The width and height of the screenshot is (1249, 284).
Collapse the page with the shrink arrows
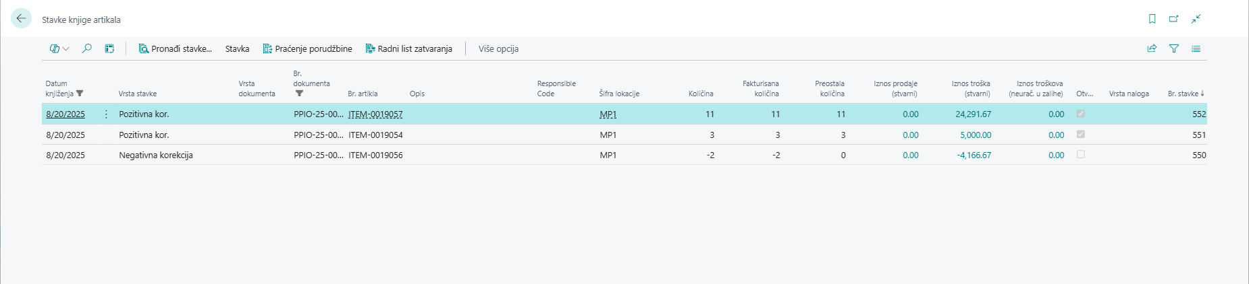click(1196, 19)
